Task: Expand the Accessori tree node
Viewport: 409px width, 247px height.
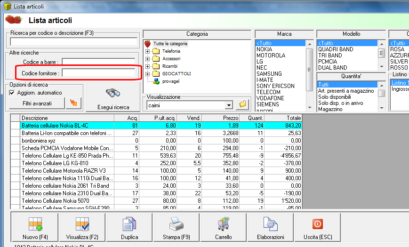Action: coord(148,59)
